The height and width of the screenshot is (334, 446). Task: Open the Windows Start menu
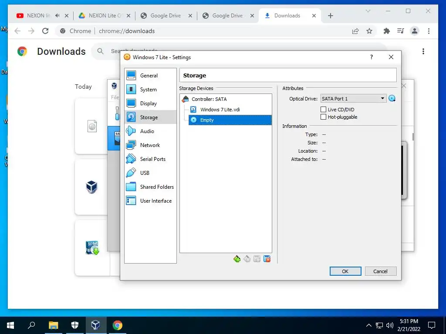click(x=10, y=325)
